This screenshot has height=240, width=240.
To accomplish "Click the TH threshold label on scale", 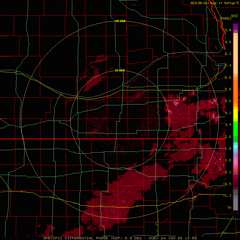I will [x=229, y=207].
